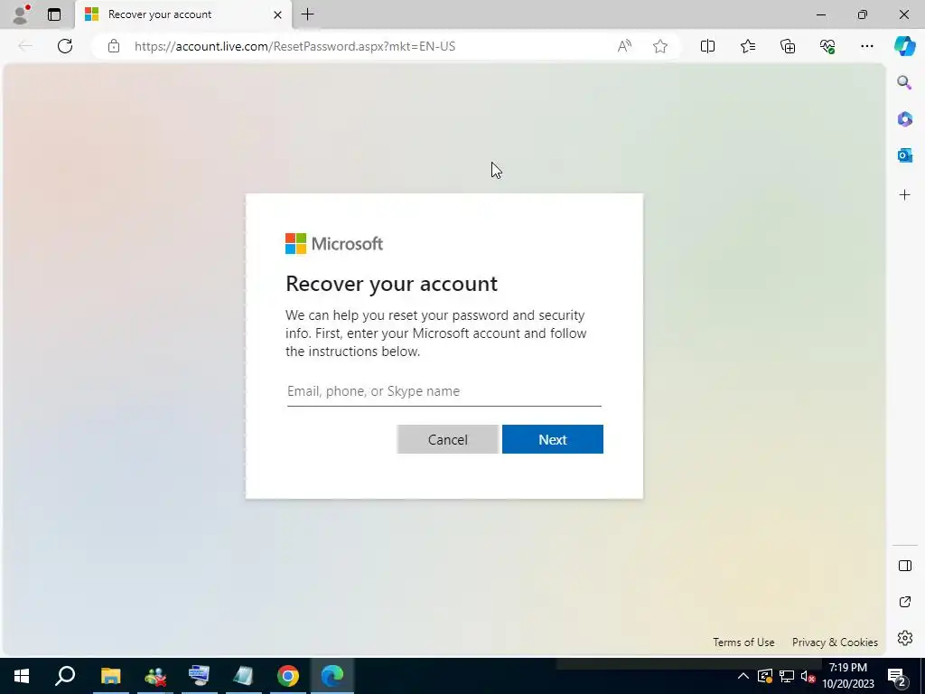Open Microsoft 365 in the sidebar
The width and height of the screenshot is (925, 694).
(904, 118)
